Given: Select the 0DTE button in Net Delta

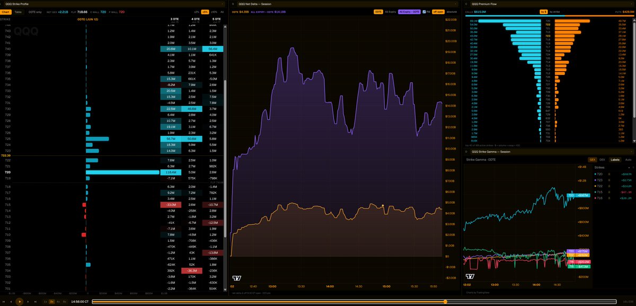Looking at the screenshot, I should coord(378,12).
